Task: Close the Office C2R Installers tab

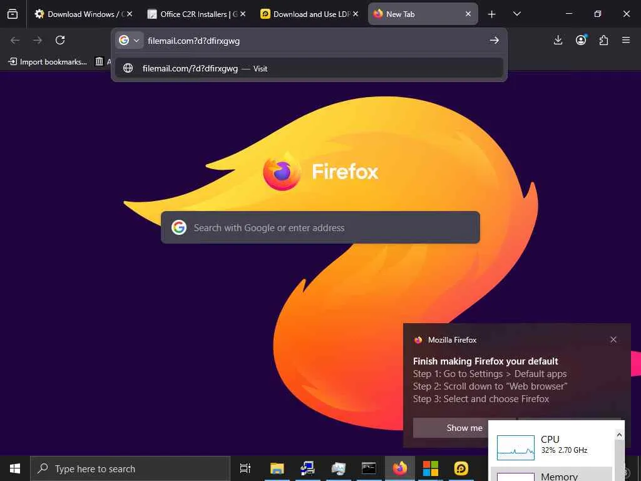Action: [x=243, y=14]
